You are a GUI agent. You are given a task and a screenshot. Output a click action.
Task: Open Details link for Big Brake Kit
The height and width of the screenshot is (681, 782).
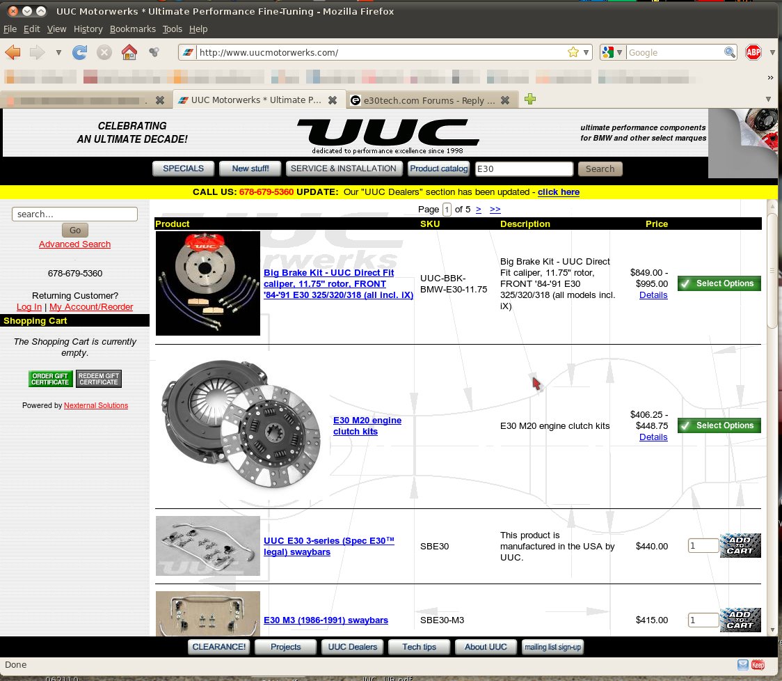pos(653,295)
